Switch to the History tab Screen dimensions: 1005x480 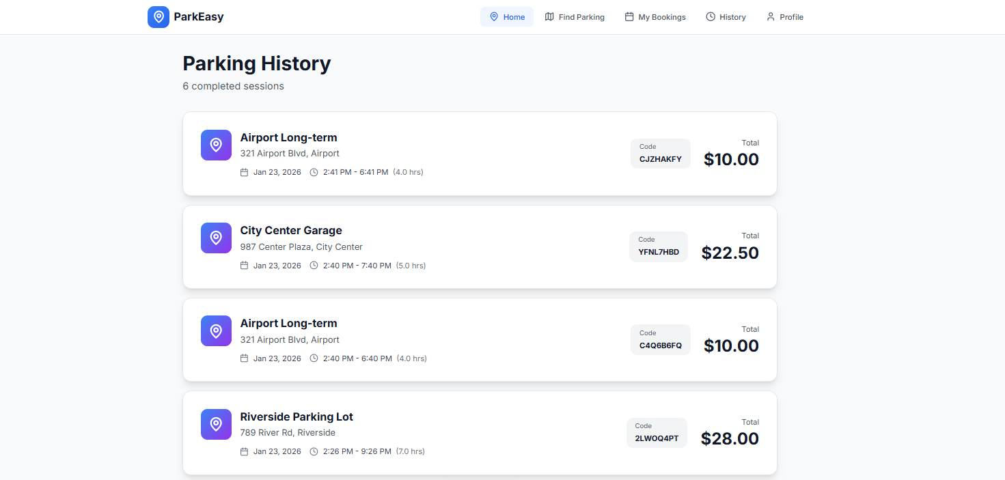pyautogui.click(x=726, y=17)
